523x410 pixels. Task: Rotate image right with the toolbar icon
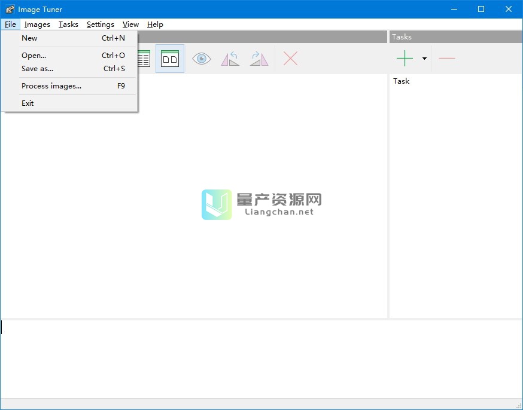click(x=259, y=59)
